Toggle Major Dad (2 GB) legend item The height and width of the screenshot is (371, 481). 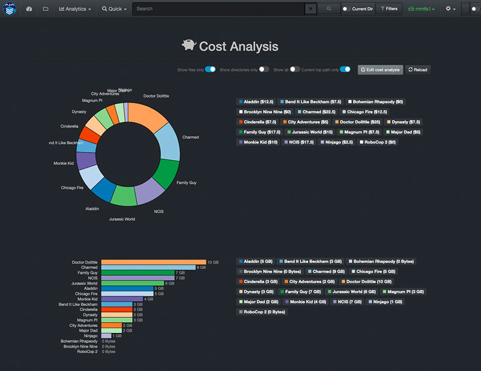click(259, 302)
